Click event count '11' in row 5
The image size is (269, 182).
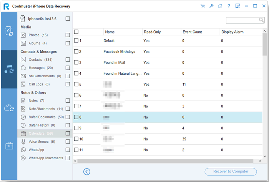184,84
